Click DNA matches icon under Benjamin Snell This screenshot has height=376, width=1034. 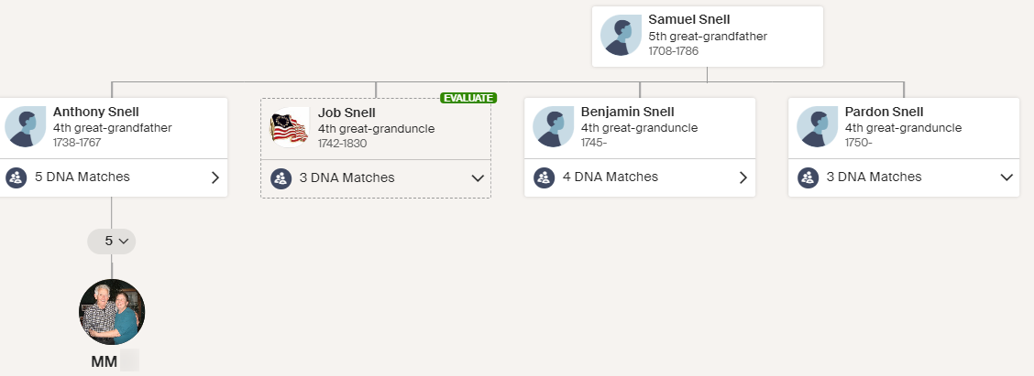[545, 177]
